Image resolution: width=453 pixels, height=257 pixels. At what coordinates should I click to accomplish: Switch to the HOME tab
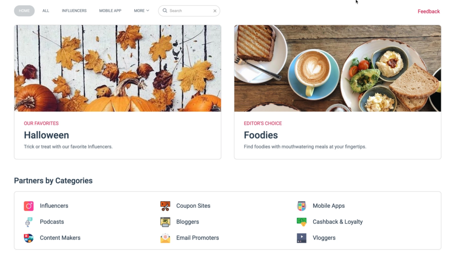click(24, 11)
